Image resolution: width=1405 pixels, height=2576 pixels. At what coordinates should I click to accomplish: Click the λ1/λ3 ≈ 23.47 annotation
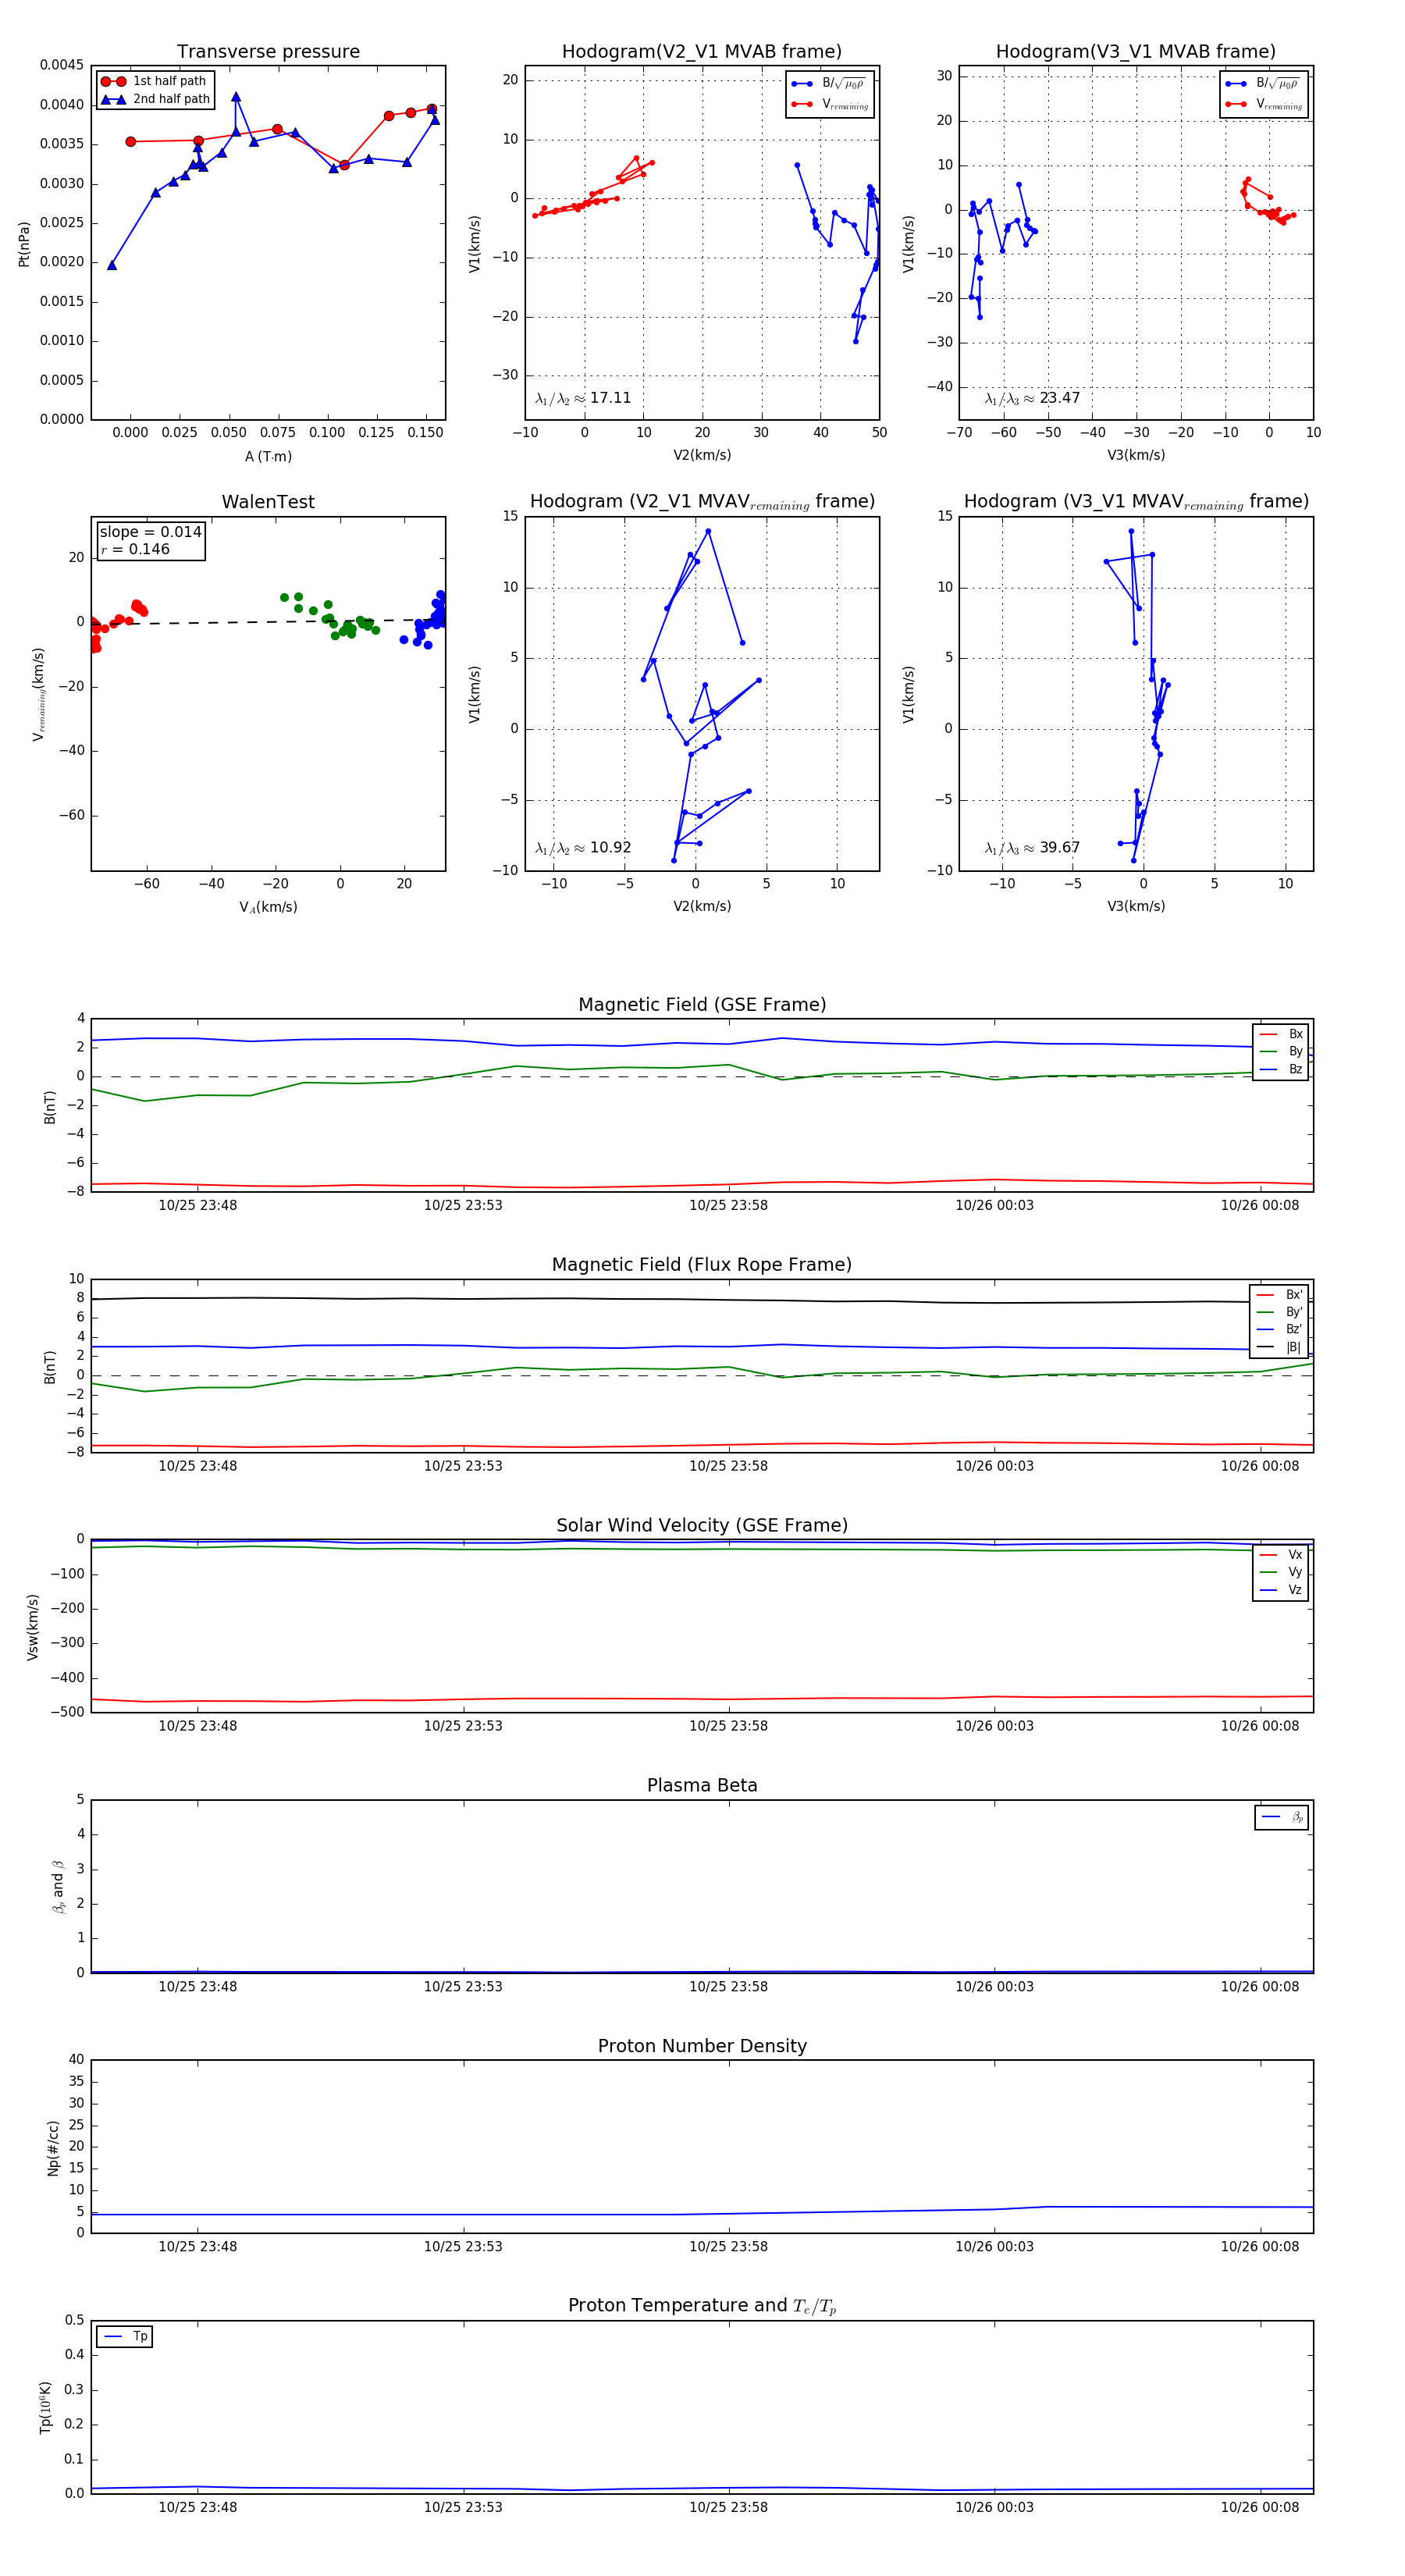[x=1032, y=398]
